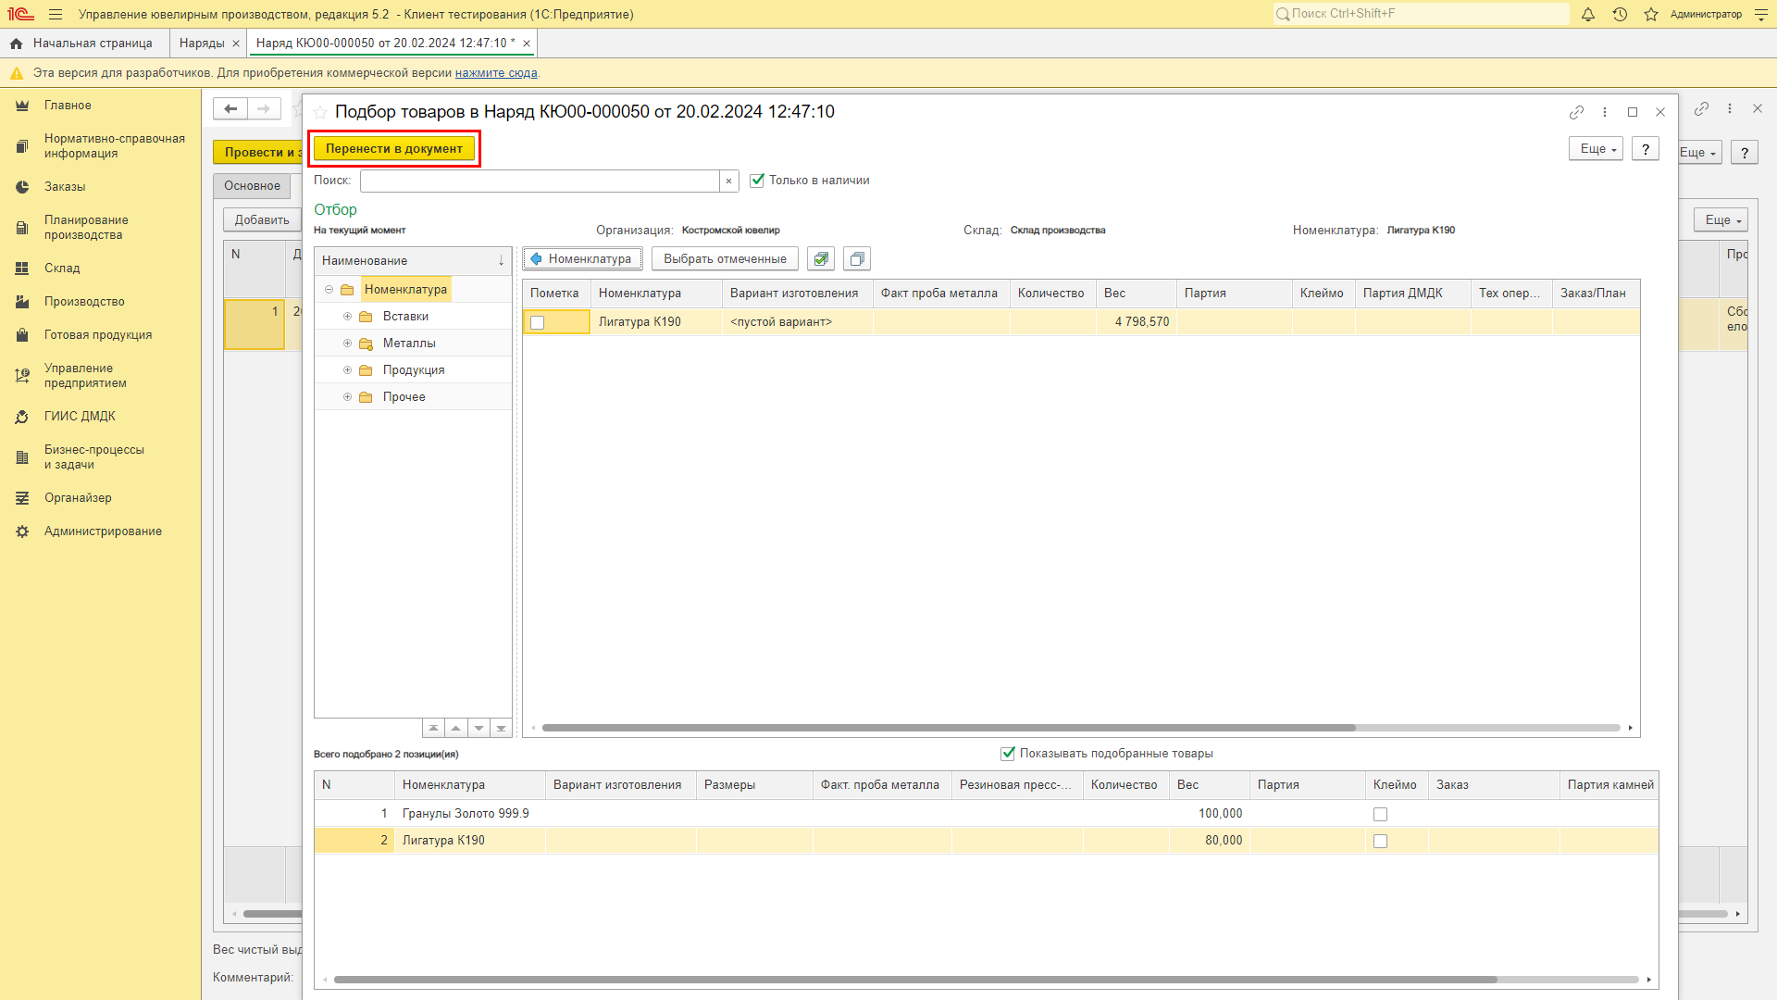Click the Бизнес-процессы и задачи icon
The image size is (1777, 1000).
(22, 457)
